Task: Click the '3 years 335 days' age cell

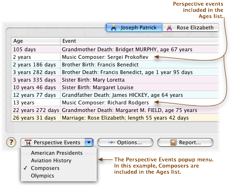Action: (36, 80)
